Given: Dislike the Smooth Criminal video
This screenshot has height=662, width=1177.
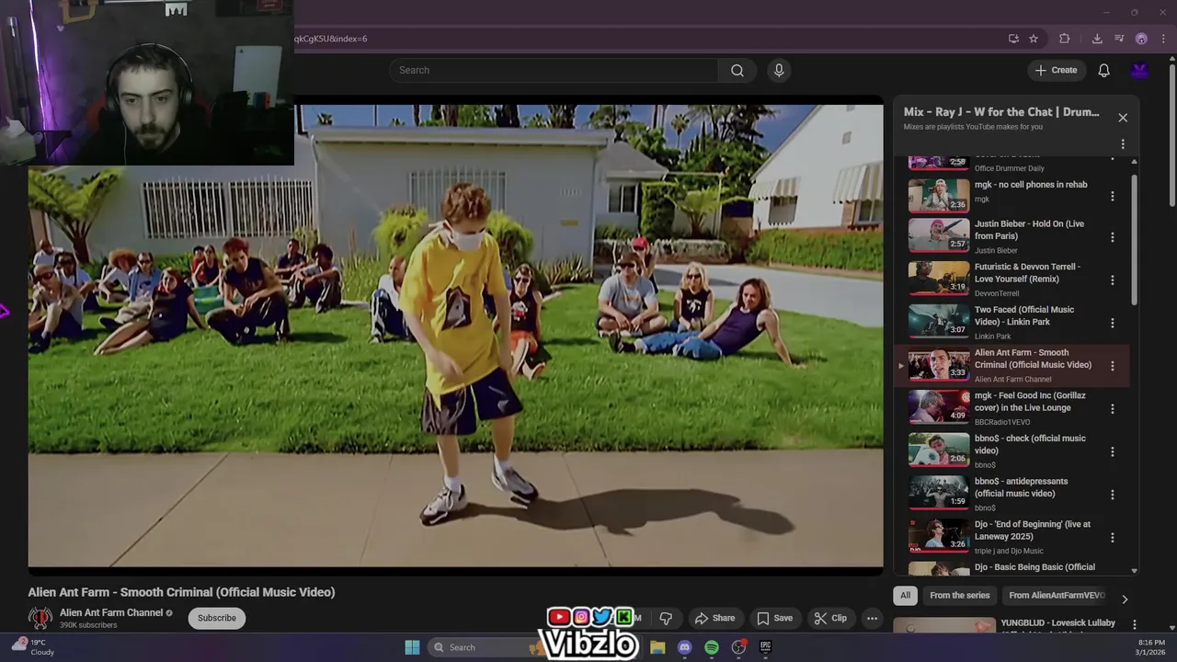Looking at the screenshot, I should (x=666, y=618).
